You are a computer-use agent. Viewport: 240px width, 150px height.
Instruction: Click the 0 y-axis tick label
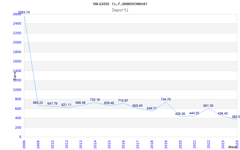point(20,137)
